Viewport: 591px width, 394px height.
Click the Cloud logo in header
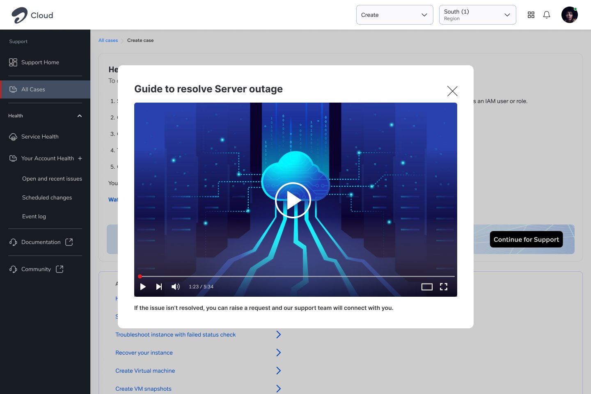(32, 15)
